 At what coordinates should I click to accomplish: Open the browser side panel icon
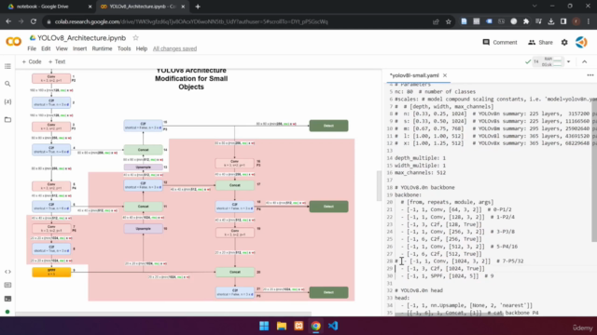tap(563, 21)
